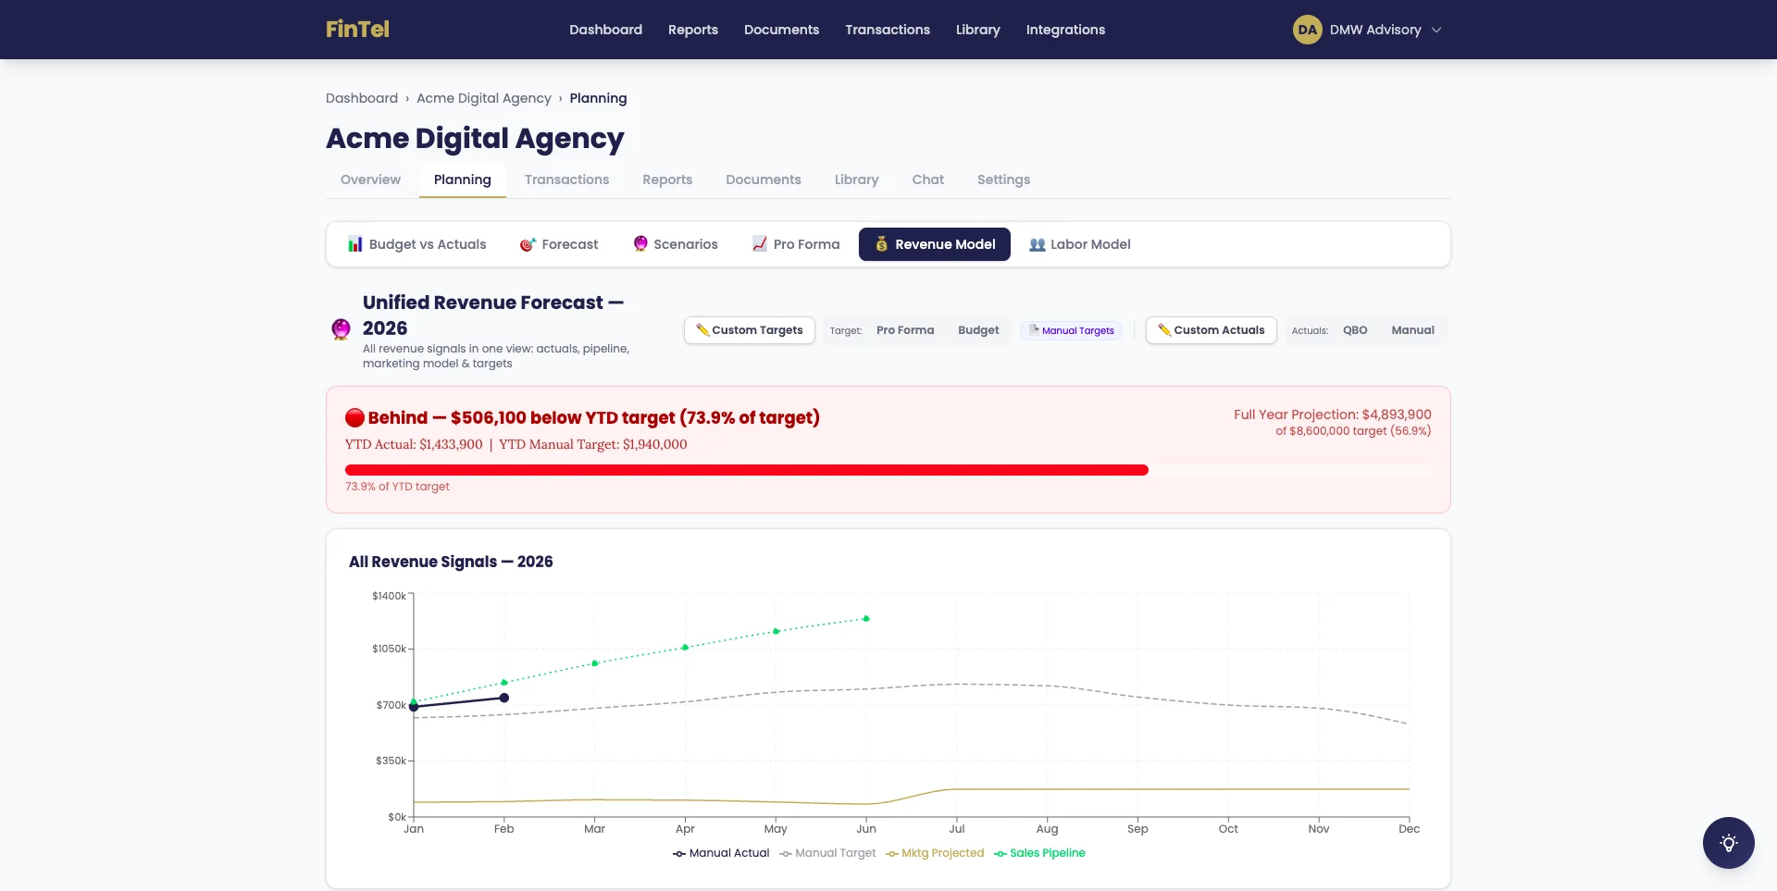This screenshot has width=1777, height=891.
Task: Switch to the Transactions tab
Action: tap(566, 179)
